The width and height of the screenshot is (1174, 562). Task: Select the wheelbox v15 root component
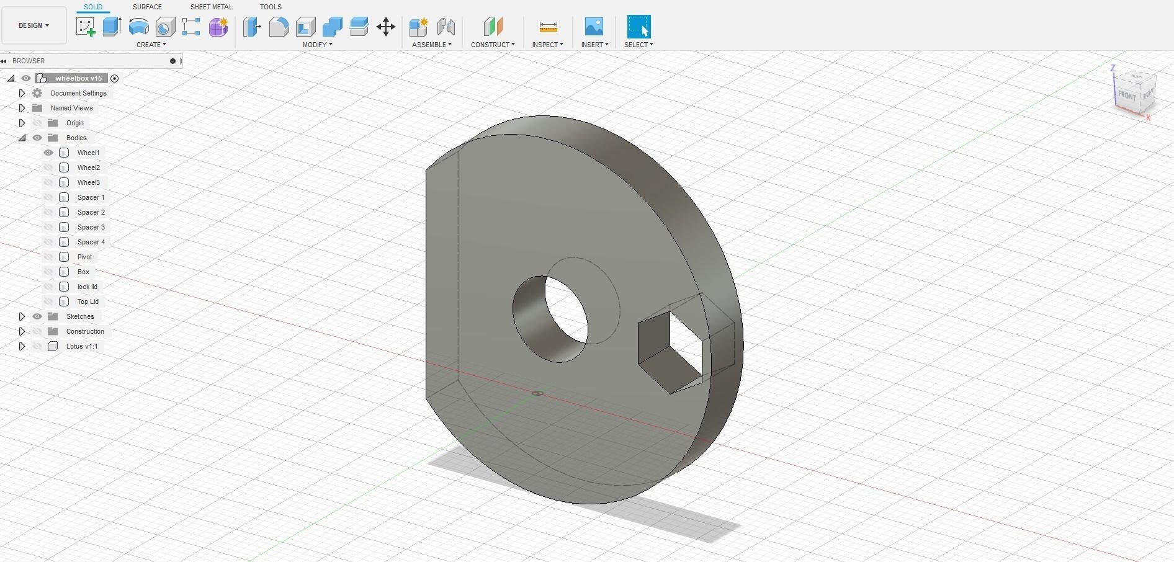(x=78, y=78)
